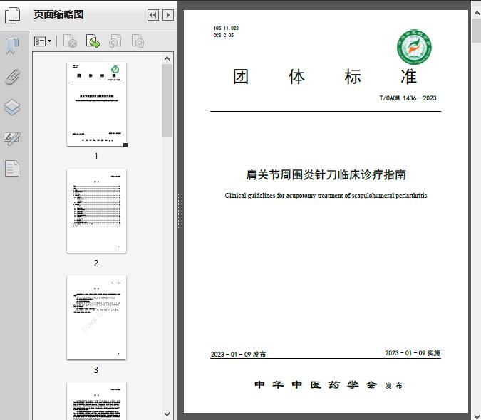Click the page label '3' under thumbnail
Screen dimensions: 481x420
[x=96, y=370]
